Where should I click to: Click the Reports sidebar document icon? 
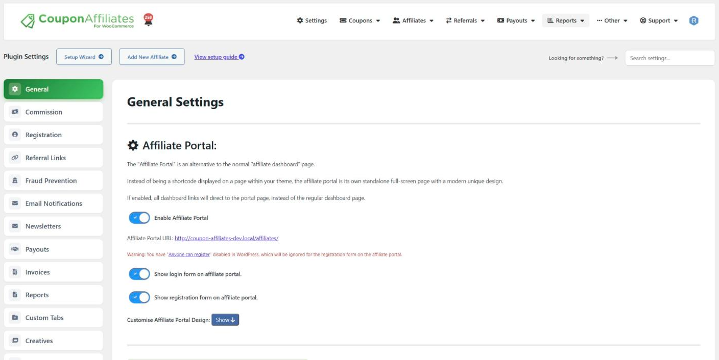(x=15, y=295)
